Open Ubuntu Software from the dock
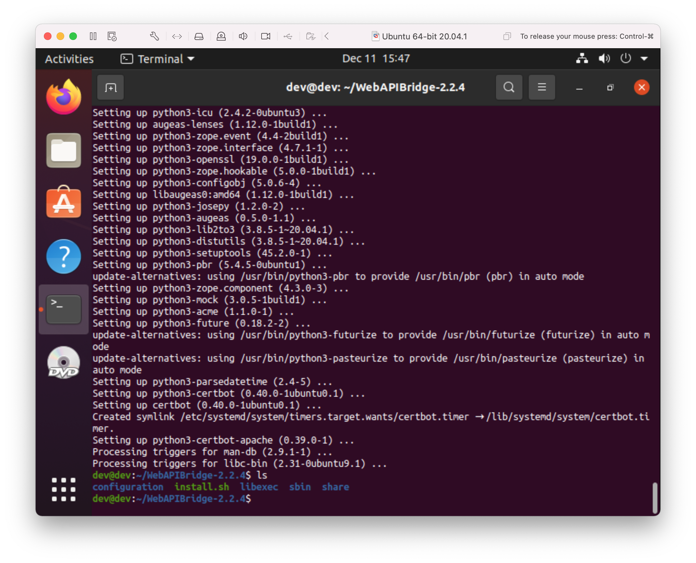Screen dimensions: 696x563 click(x=64, y=202)
